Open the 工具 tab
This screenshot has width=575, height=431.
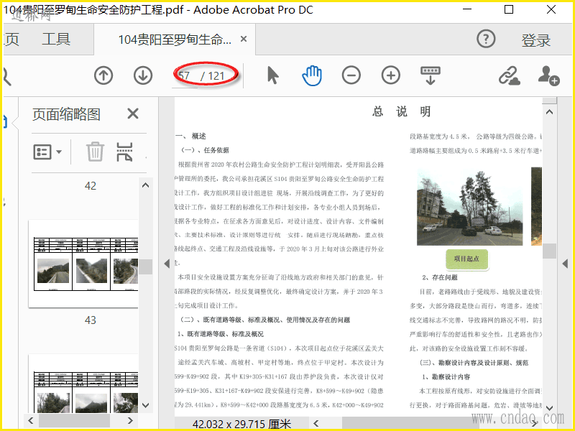coord(56,40)
